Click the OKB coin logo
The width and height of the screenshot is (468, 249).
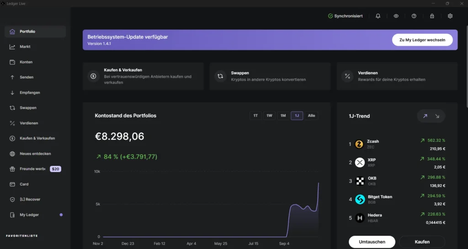[x=360, y=181]
